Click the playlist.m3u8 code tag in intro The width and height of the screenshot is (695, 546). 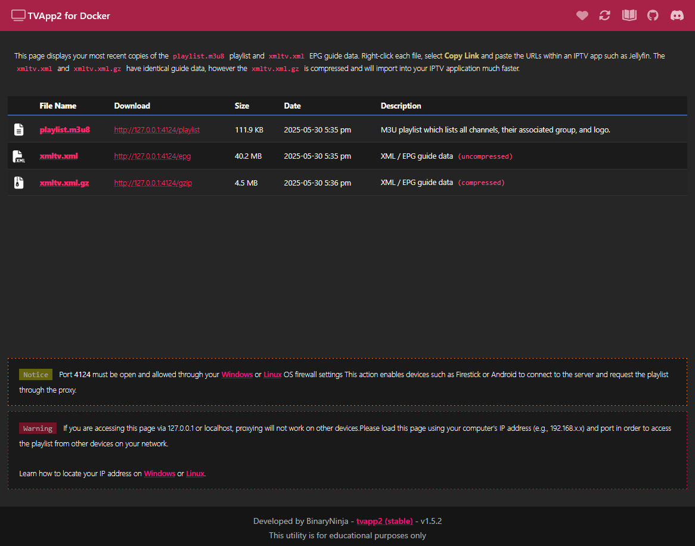click(x=198, y=56)
